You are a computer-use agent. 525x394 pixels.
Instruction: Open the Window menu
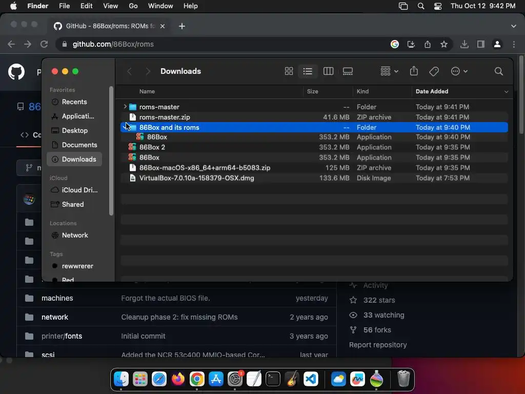160,6
